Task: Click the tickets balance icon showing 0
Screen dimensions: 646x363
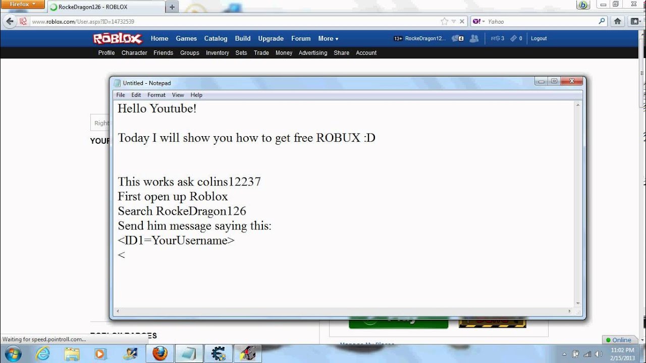Action: pos(516,38)
